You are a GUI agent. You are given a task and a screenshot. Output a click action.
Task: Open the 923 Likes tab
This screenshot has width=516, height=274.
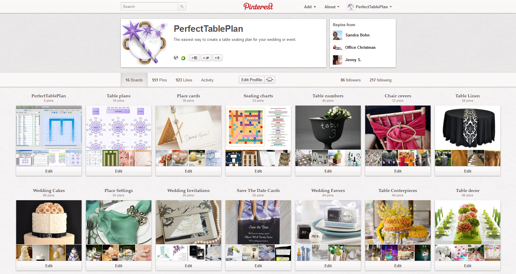(x=184, y=80)
